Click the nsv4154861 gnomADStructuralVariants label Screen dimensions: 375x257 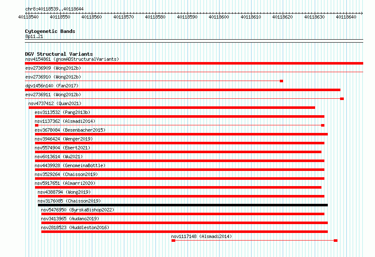(x=72, y=59)
